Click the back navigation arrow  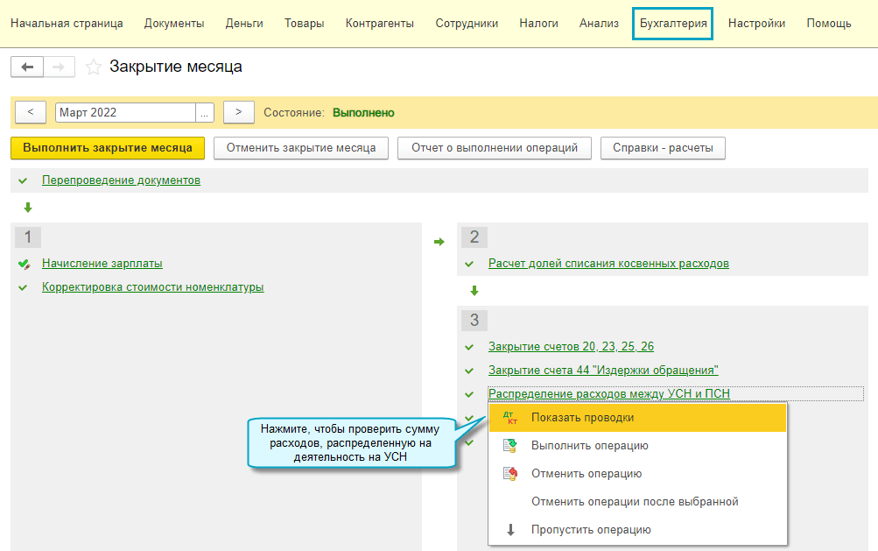[26, 67]
